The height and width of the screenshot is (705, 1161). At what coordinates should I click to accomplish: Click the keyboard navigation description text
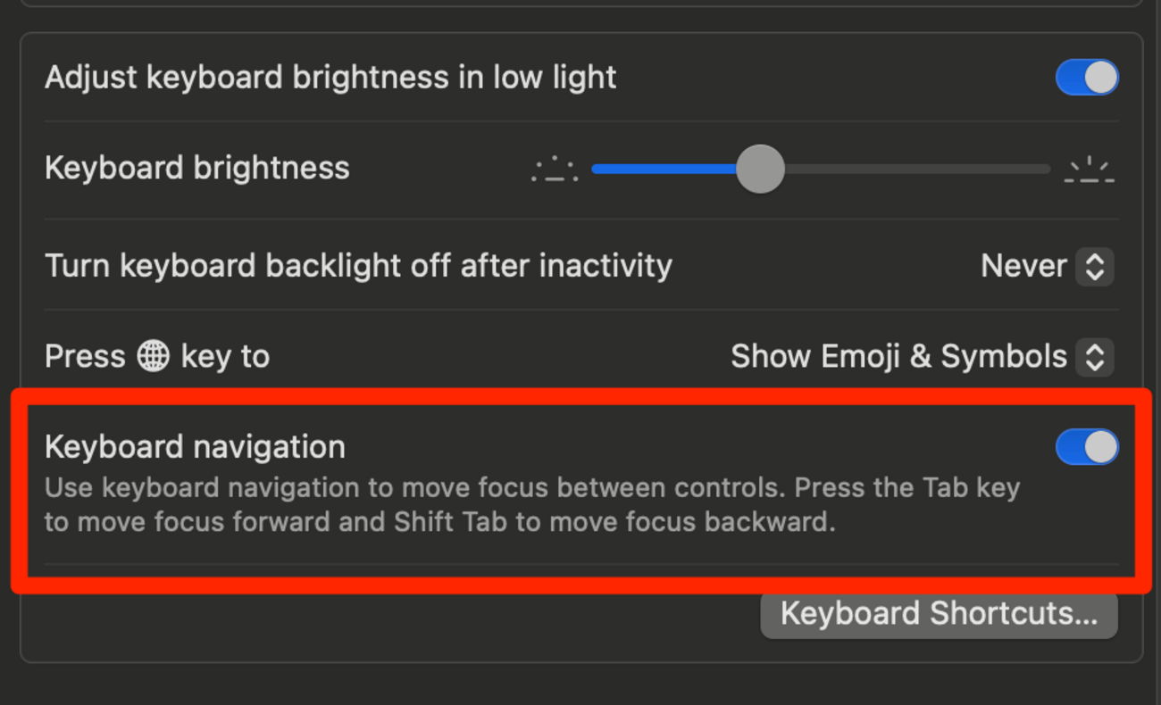pyautogui.click(x=531, y=505)
